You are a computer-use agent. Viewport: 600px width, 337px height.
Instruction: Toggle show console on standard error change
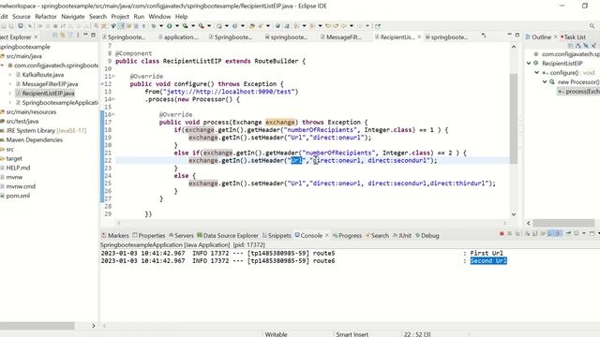(x=558, y=233)
